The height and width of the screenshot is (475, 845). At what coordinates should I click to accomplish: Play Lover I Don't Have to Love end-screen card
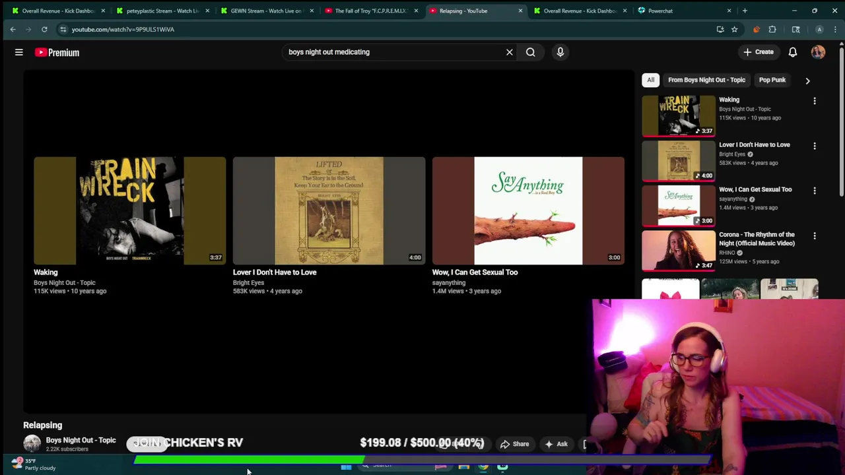point(329,210)
